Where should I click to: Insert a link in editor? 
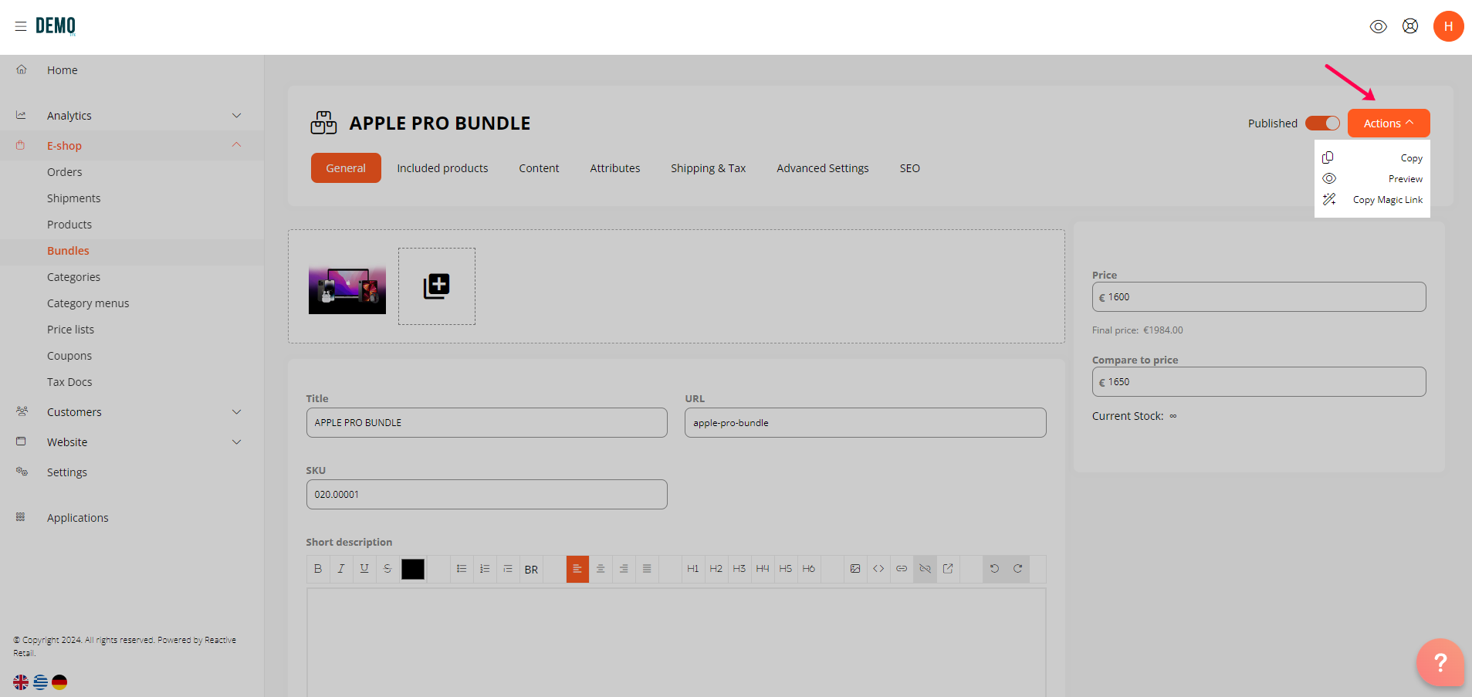[x=902, y=569]
